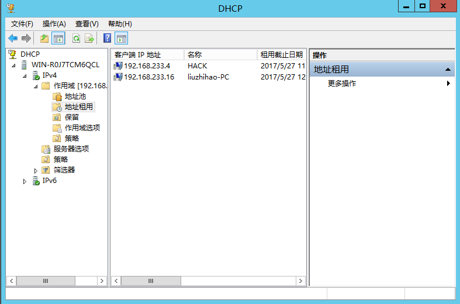Click the list pane horizontal scrollbar thumb

pos(150,281)
